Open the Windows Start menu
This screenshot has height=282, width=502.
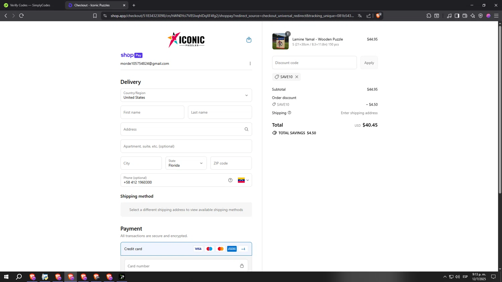coord(6,277)
